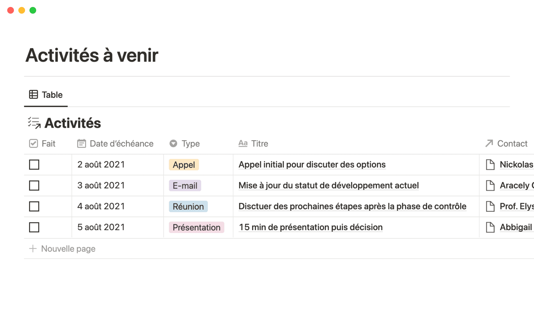534x334 pixels.
Task: Tick the checkbox for the E-mail row
Action: tap(34, 185)
